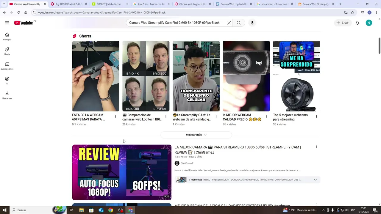This screenshot has height=214, width=381.
Task: Open Task View on the taskbar
Action: click(71, 210)
